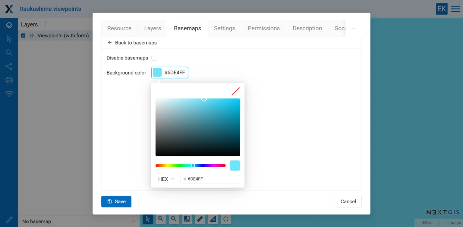The image size is (463, 227).
Task: Activate the swipe compare map tool
Action: [187, 219]
